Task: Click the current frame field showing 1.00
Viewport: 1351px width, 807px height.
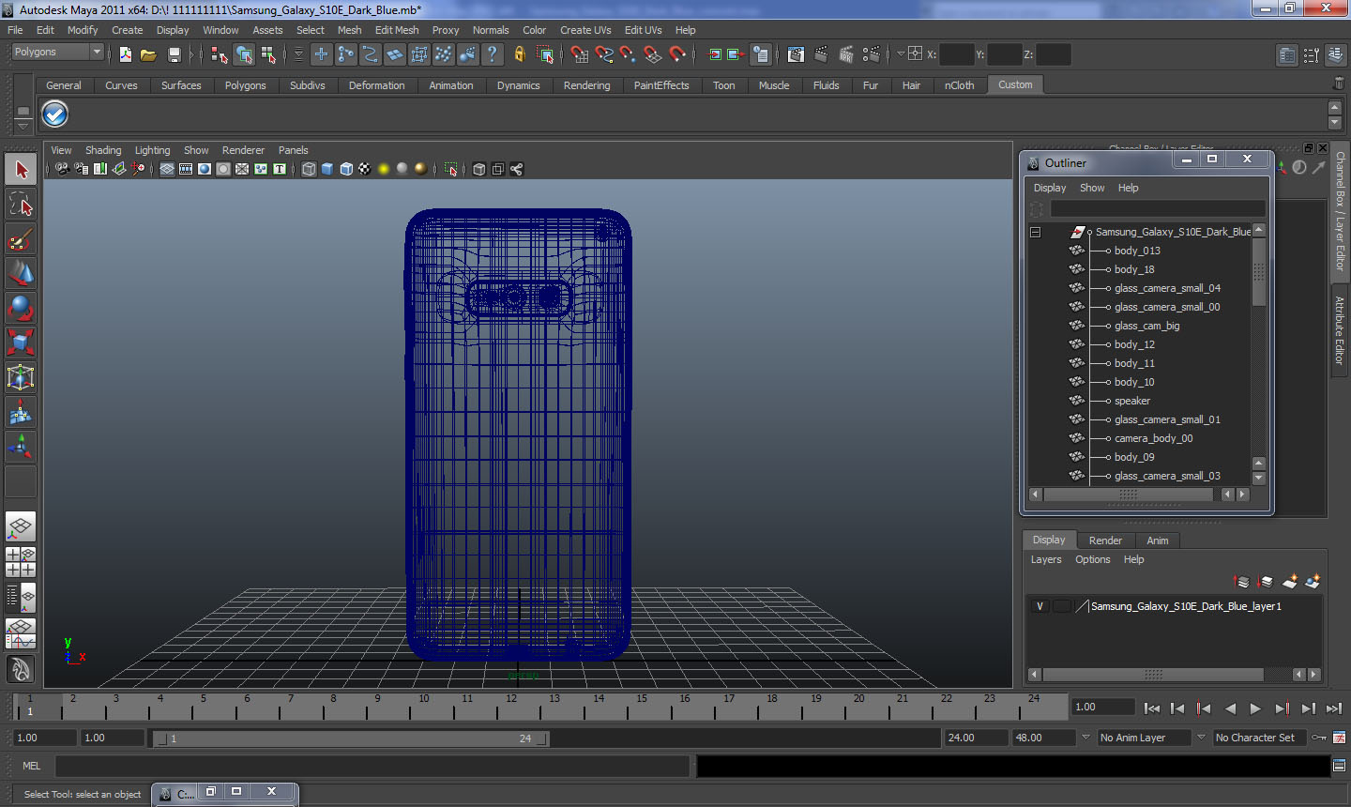Action: pos(1103,707)
